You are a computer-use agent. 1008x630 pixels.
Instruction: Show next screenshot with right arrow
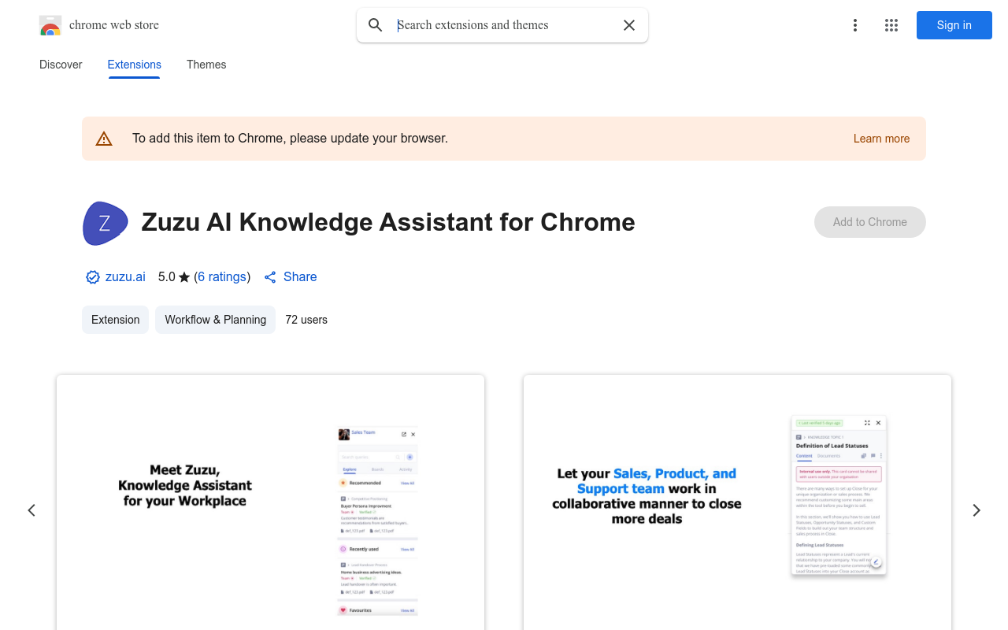(x=976, y=510)
